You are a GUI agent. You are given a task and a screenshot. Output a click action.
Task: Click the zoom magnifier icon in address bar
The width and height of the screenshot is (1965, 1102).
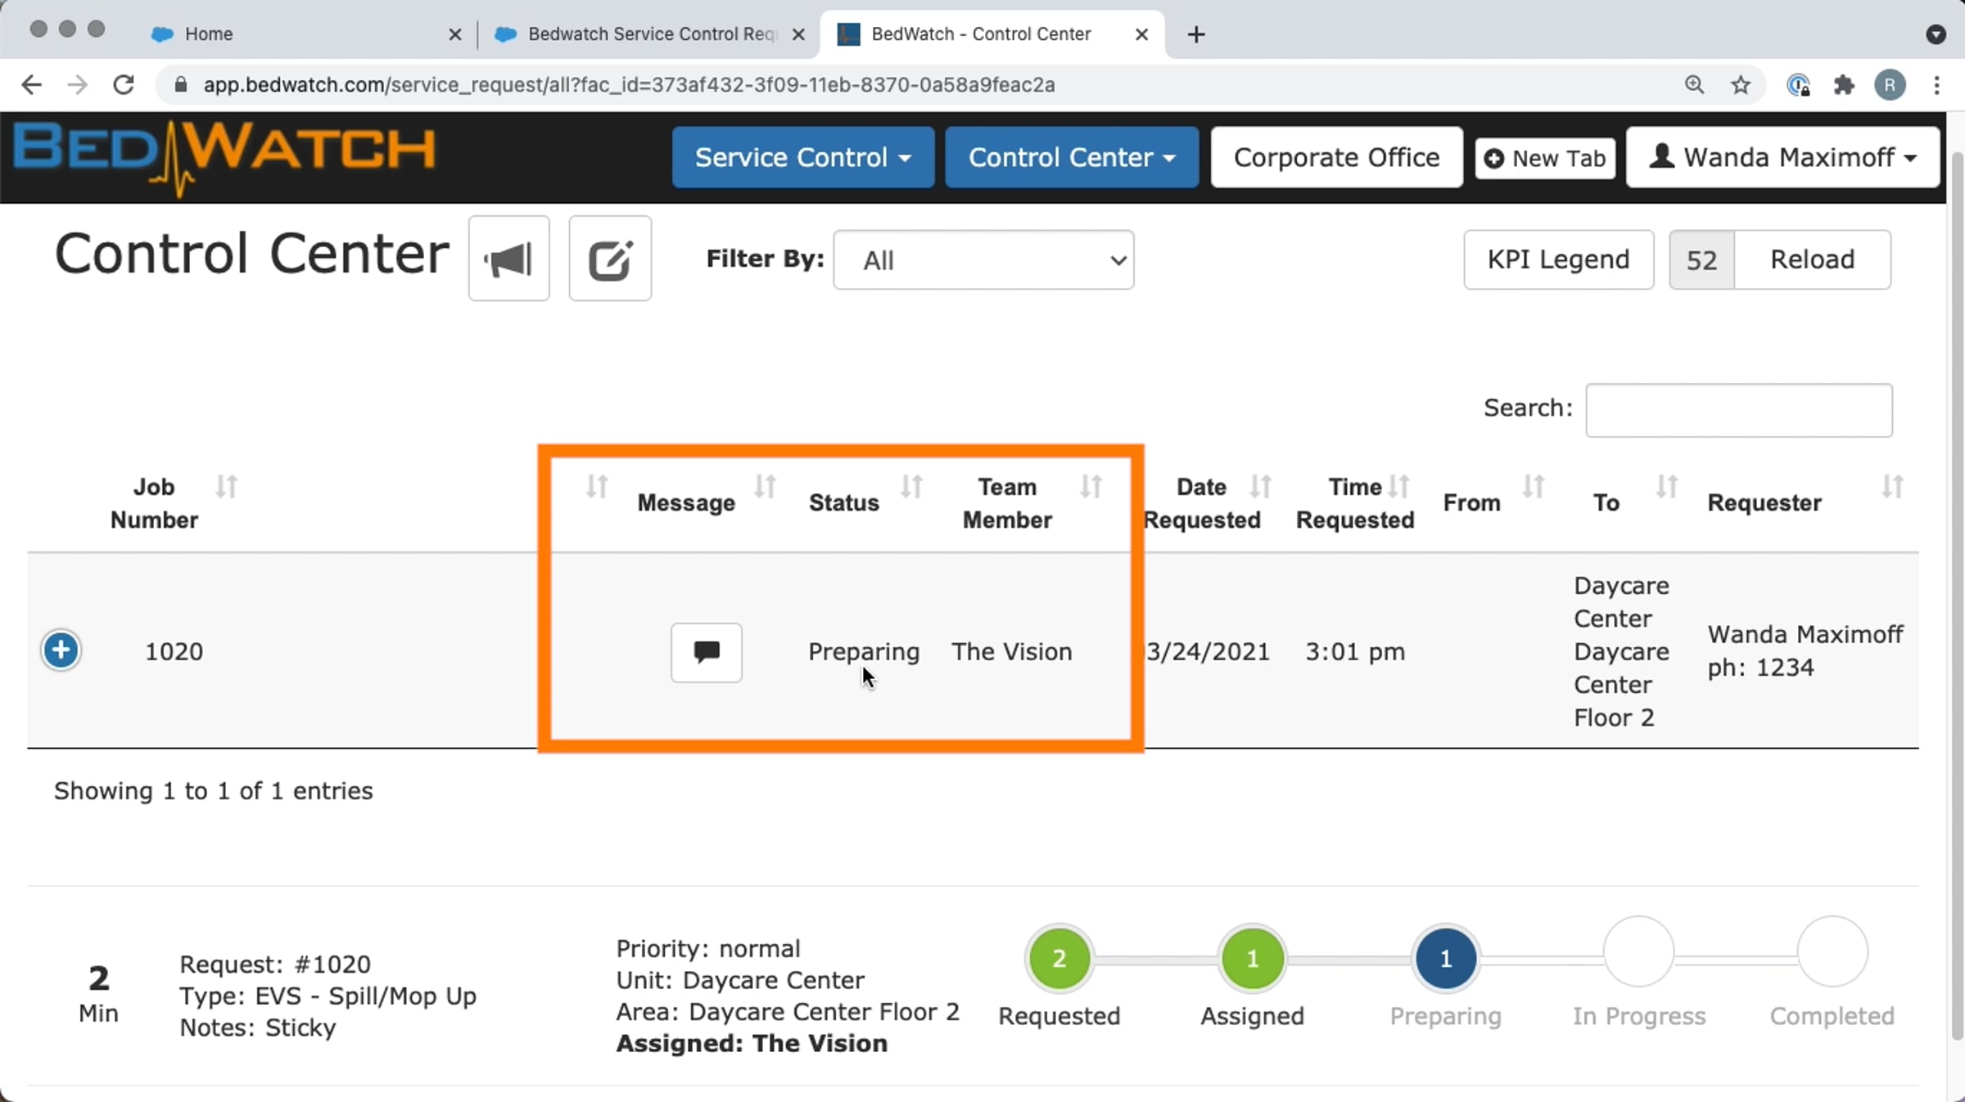pyautogui.click(x=1694, y=84)
